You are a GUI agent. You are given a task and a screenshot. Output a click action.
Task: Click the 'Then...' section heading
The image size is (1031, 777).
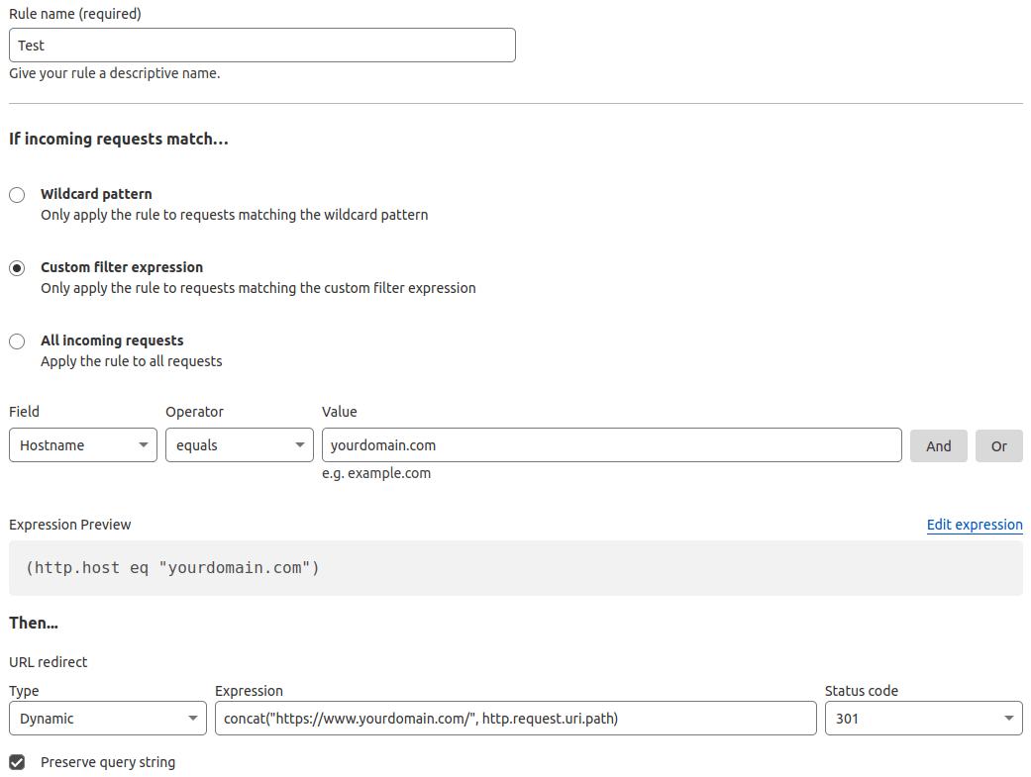pos(34,624)
